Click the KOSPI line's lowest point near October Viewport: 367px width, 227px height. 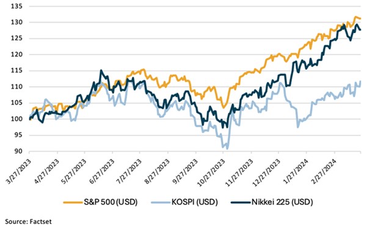(228, 148)
